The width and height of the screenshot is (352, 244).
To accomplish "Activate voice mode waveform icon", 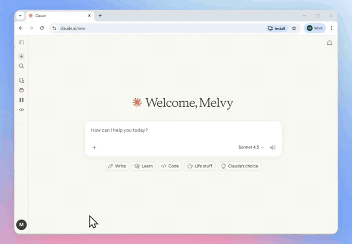I will pyautogui.click(x=273, y=147).
